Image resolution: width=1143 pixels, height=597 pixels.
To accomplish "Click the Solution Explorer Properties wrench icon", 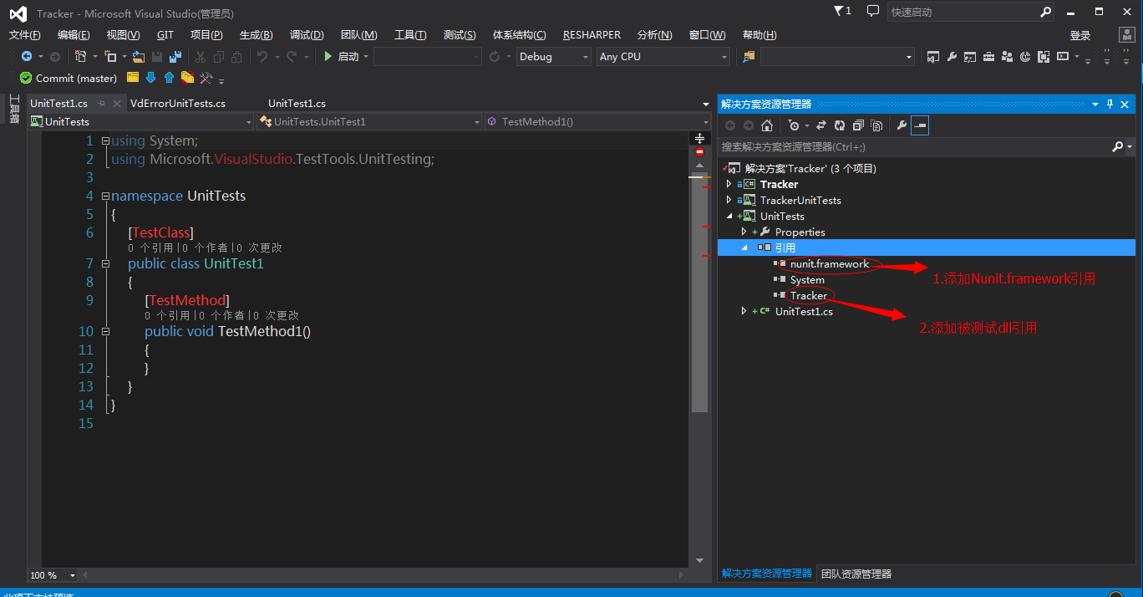I will 902,125.
